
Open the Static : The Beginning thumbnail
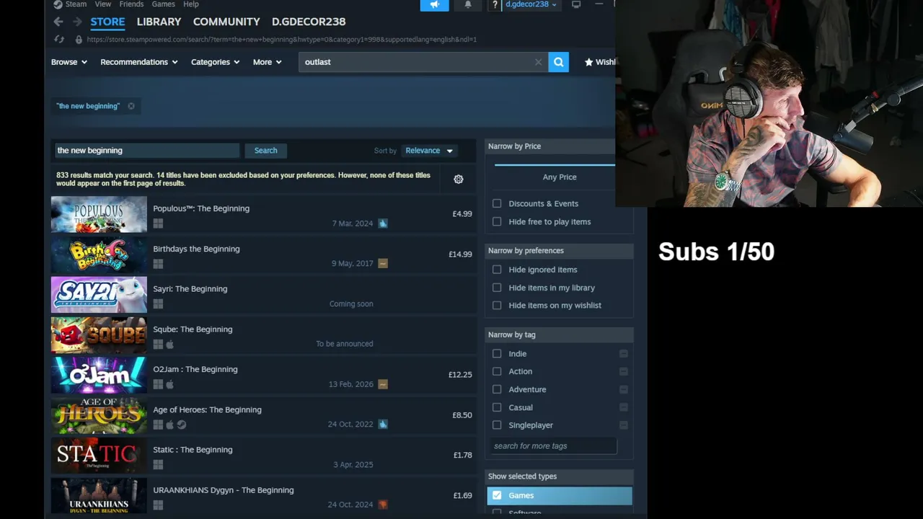[99, 456]
